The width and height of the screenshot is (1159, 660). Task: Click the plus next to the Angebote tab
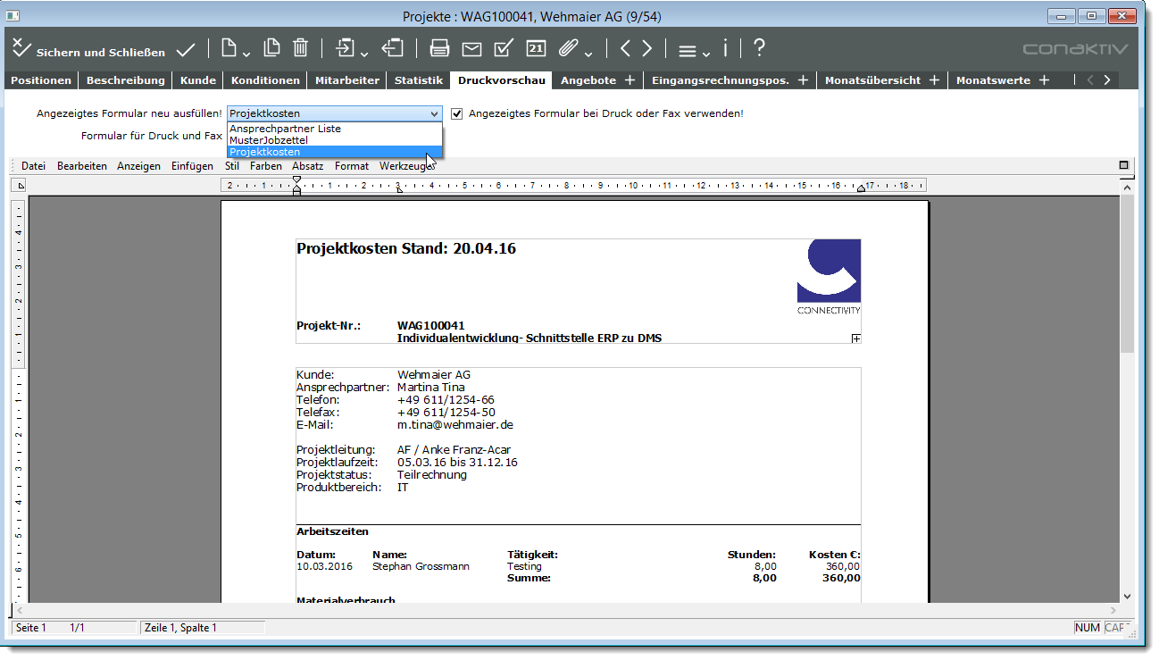pos(630,80)
